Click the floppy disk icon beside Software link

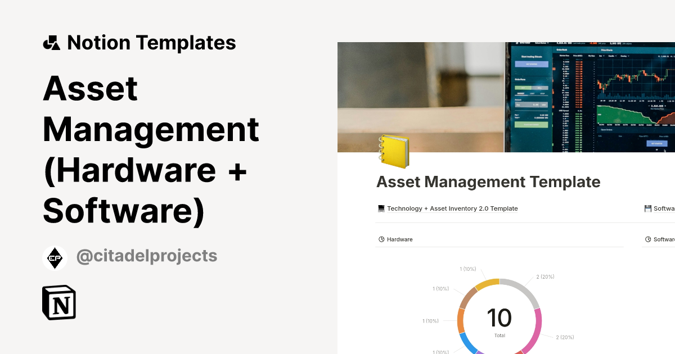[647, 208]
